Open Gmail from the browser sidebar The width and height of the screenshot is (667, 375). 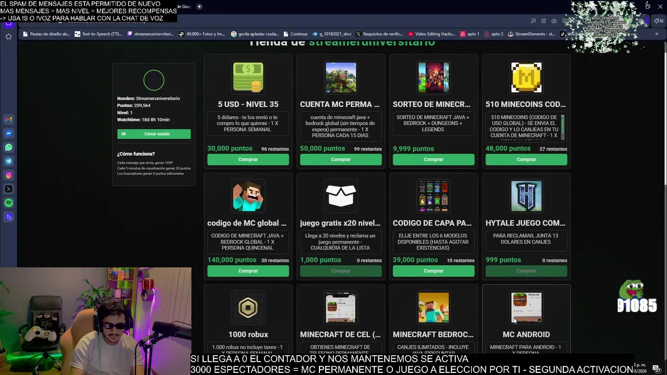coord(8,119)
